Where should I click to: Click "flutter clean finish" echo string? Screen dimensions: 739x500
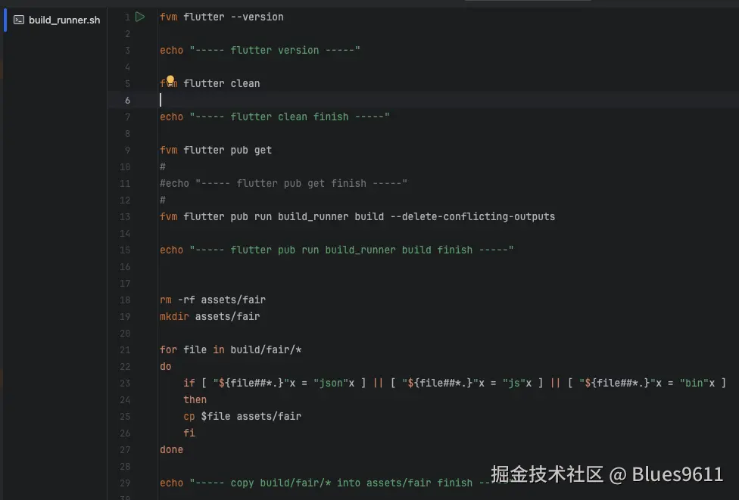pos(289,116)
